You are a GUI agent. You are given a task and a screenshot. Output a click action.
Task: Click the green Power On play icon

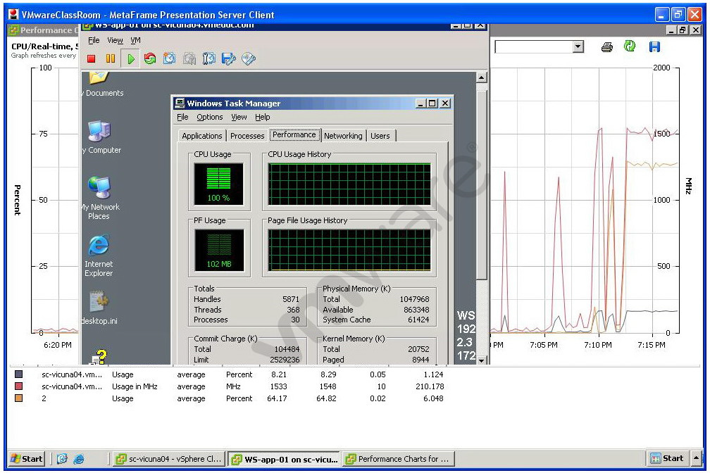point(131,59)
